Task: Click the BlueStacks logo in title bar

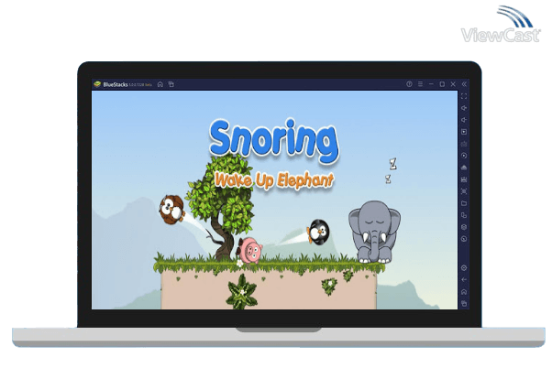Action: (97, 84)
